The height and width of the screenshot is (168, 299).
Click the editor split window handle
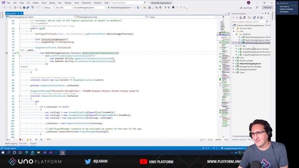(x=223, y=17)
